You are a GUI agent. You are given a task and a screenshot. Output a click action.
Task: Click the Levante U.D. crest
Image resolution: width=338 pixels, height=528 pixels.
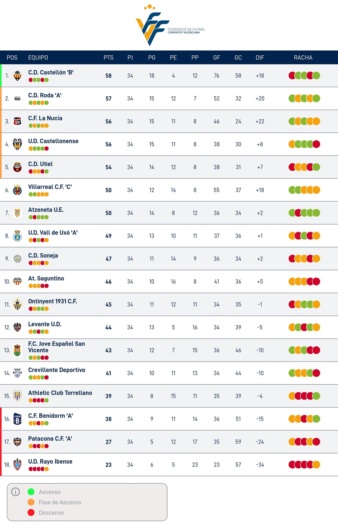tap(17, 327)
